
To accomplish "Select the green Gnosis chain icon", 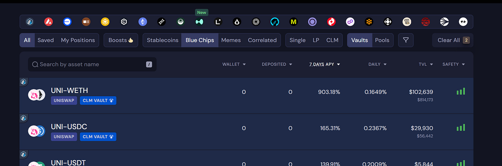I will (x=180, y=22).
